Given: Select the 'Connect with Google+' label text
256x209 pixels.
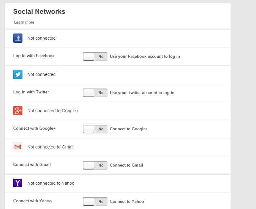Looking at the screenshot, I should pyautogui.click(x=34, y=128).
